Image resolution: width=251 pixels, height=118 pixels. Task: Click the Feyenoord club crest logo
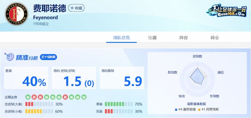pyautogui.click(x=17, y=14)
